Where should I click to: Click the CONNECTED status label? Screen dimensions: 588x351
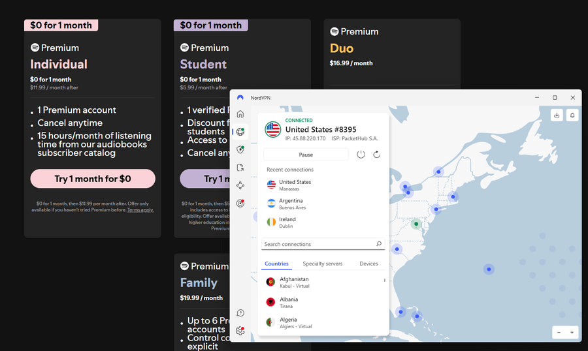299,120
